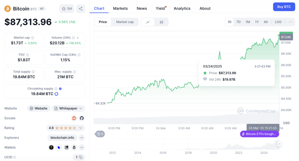The image size is (299, 161).
Task: Switch to News tab
Action: (x=142, y=8)
